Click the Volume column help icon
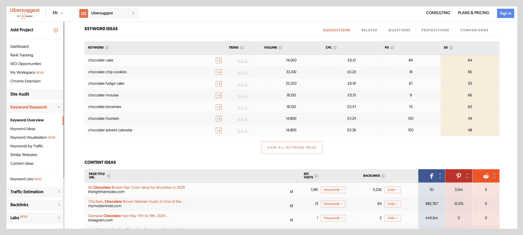 point(280,48)
